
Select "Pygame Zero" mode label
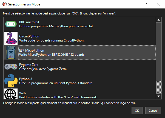(x=29, y=65)
